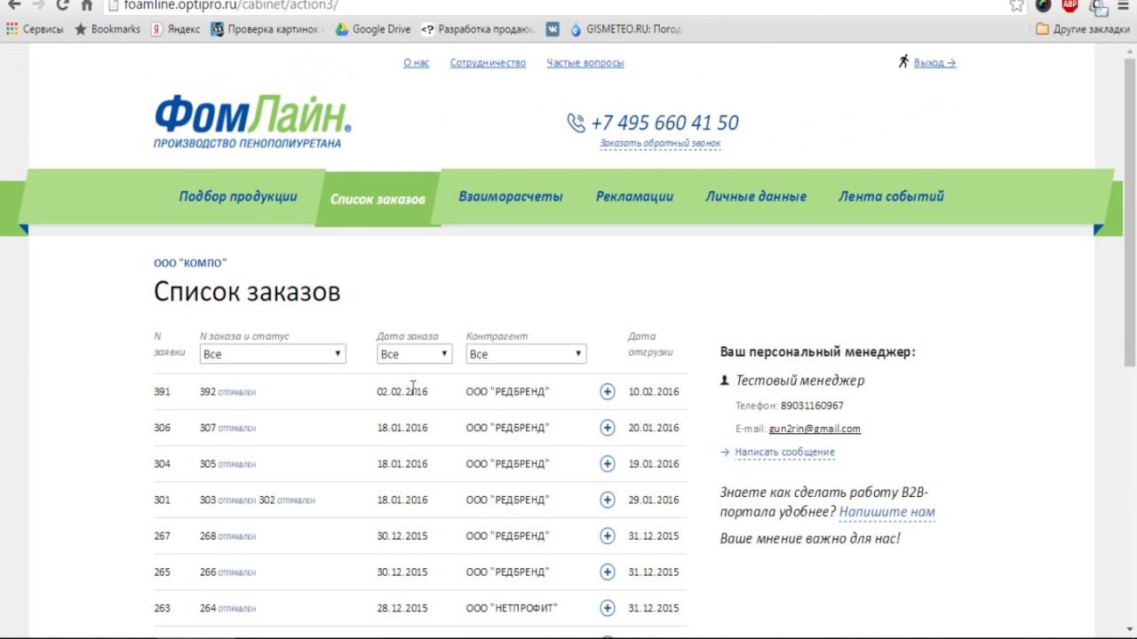Screen dimensions: 1137x639
Task: Select the Список заказов tab
Action: point(378,199)
